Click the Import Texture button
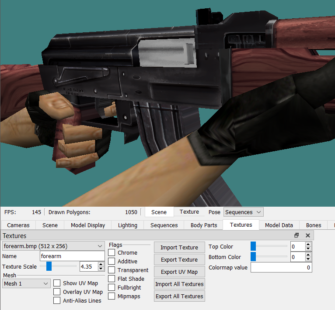The image size is (335, 310). (x=179, y=247)
